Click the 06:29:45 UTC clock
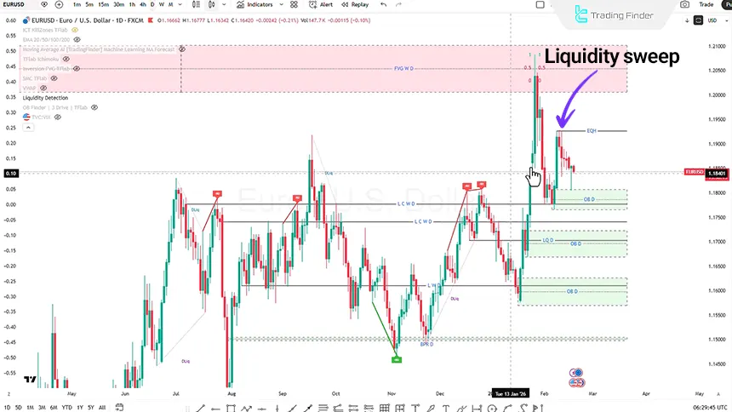The width and height of the screenshot is (732, 412). (710, 408)
